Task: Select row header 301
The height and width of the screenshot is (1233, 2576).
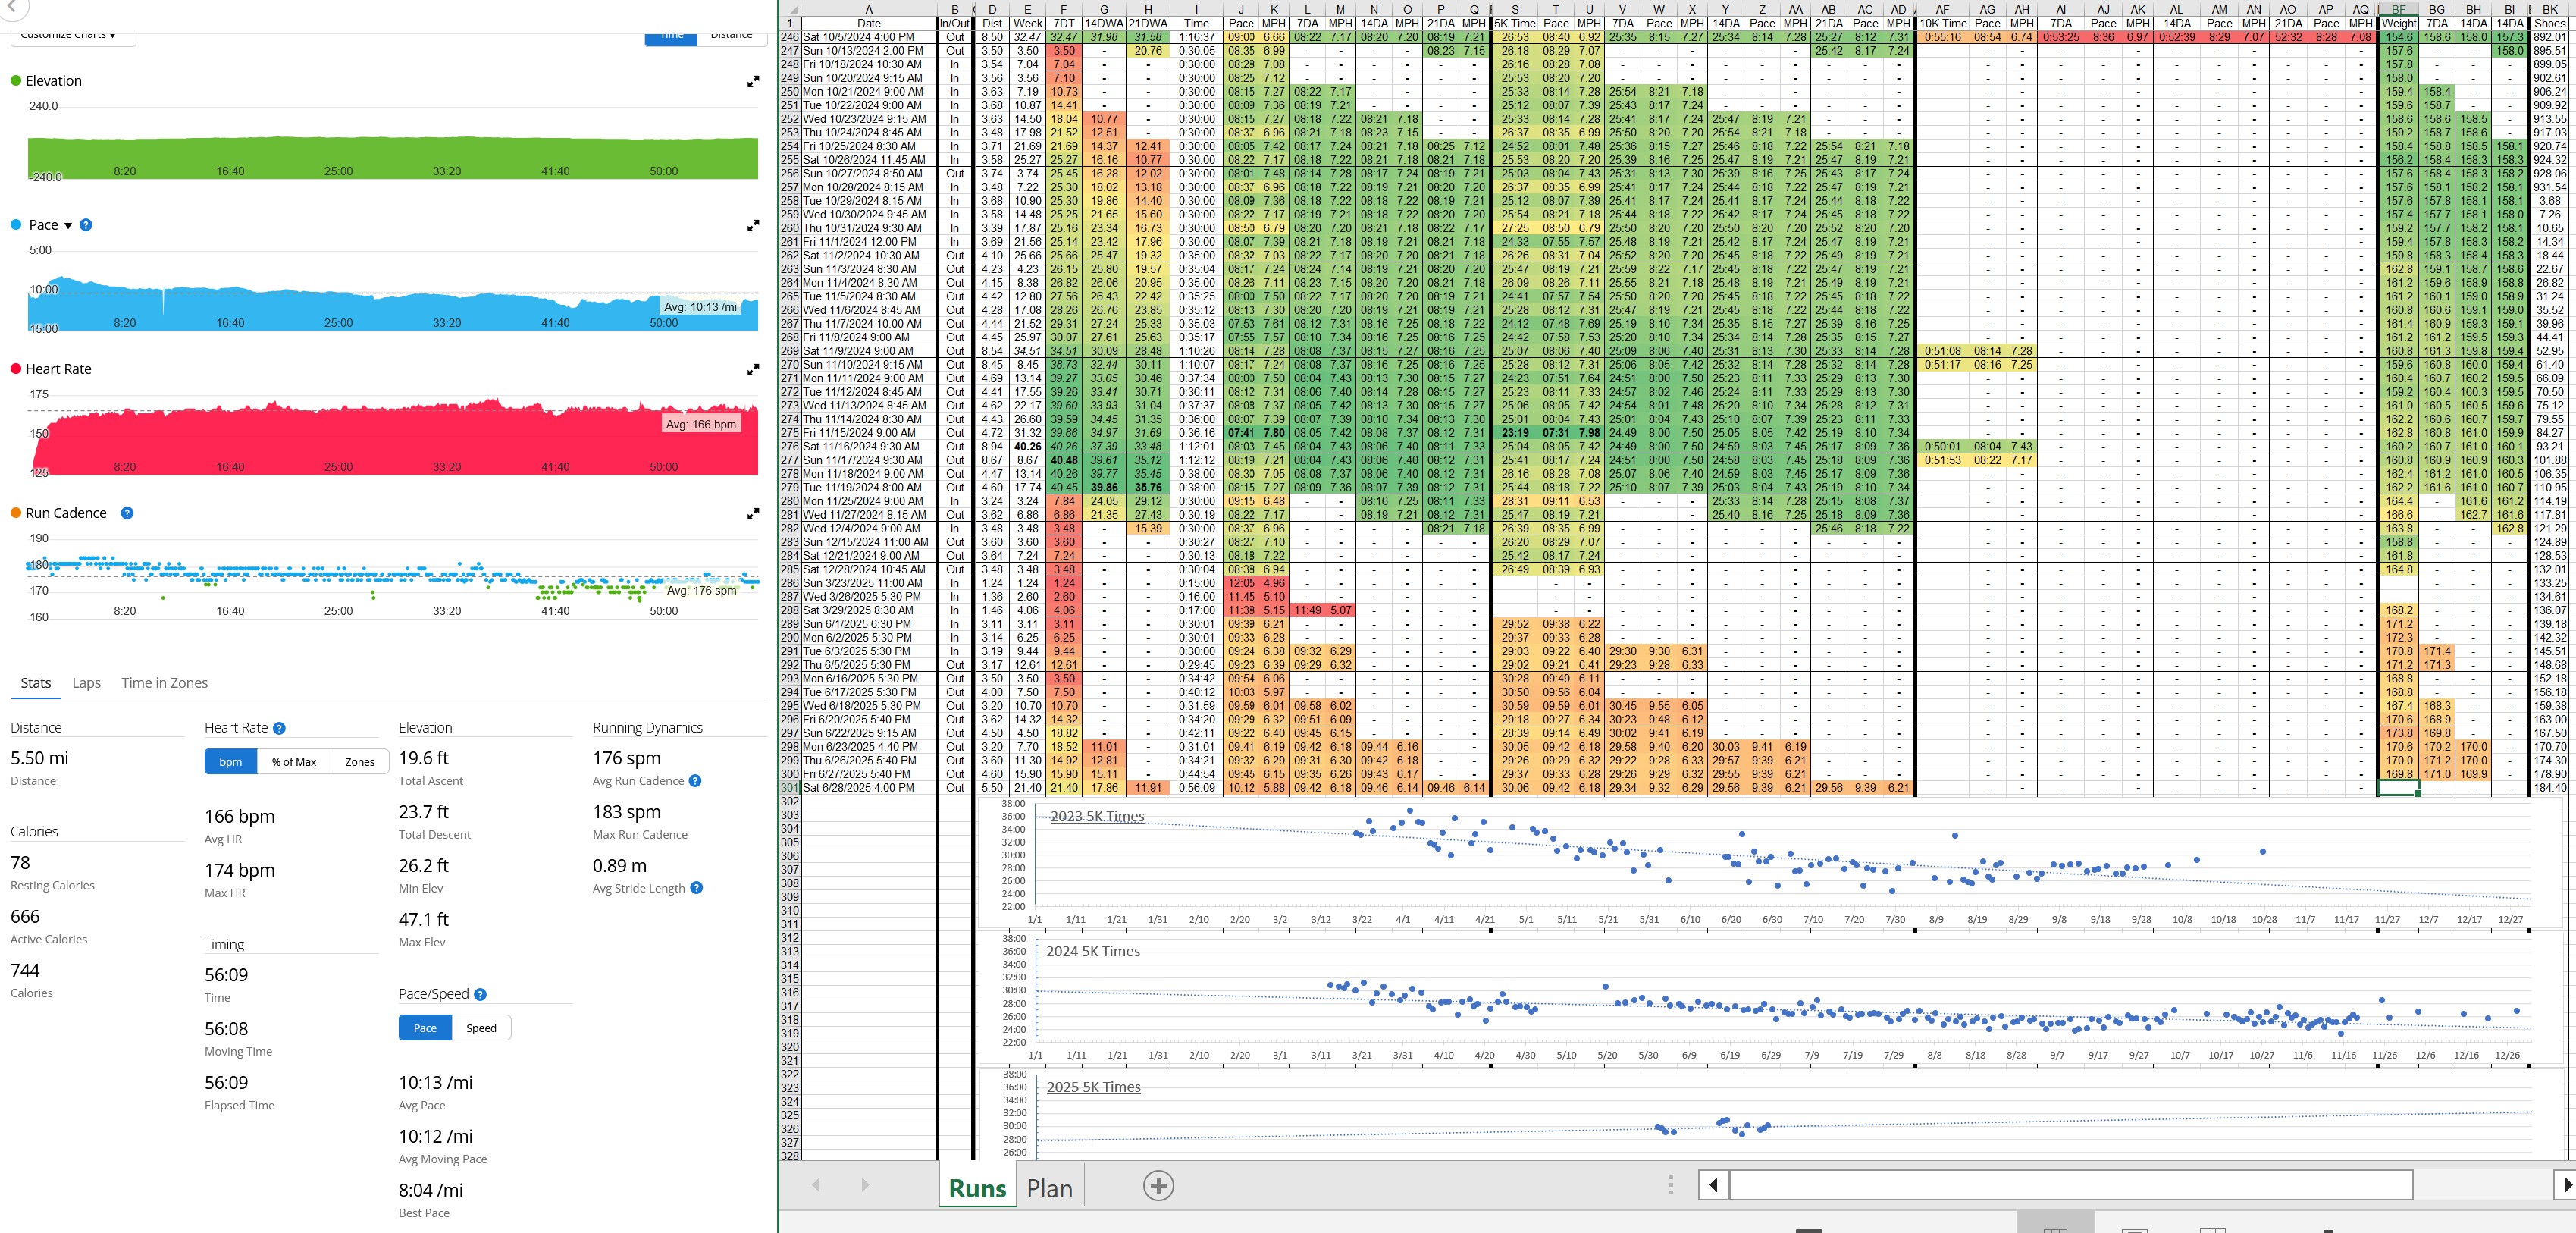Action: (x=790, y=788)
